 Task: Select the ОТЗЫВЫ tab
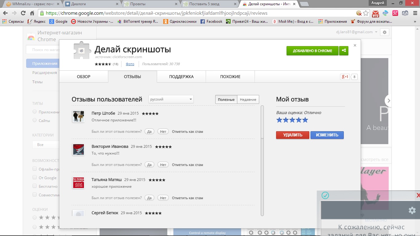pos(133,77)
